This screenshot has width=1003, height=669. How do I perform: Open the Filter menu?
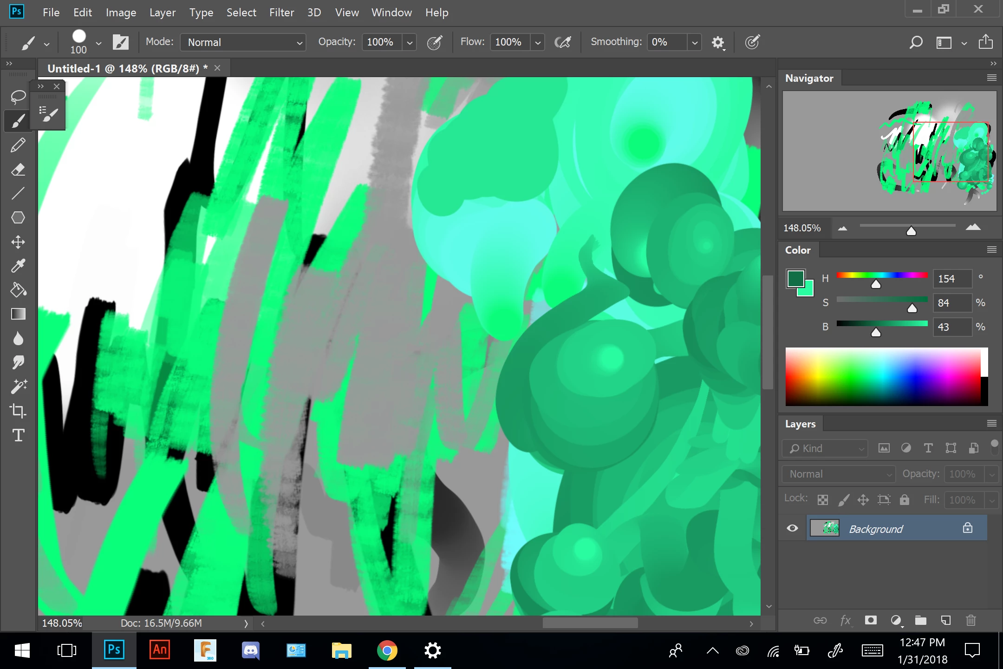point(281,13)
